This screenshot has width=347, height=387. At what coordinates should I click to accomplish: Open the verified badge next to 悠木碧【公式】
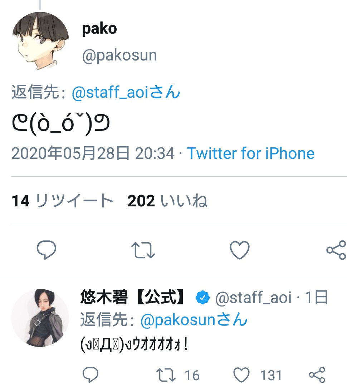[202, 298]
